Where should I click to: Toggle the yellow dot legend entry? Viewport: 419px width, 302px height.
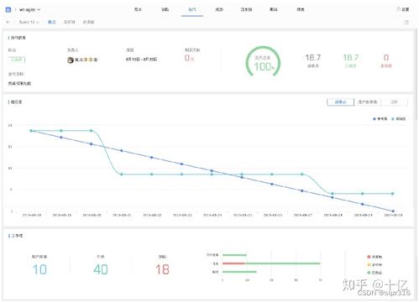374,264
